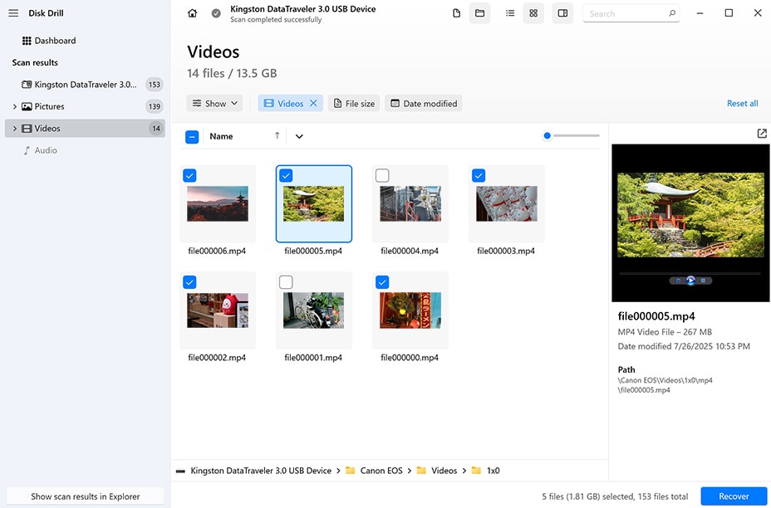
Task: Uncheck file000006.mp4 checkbox
Action: coord(189,175)
